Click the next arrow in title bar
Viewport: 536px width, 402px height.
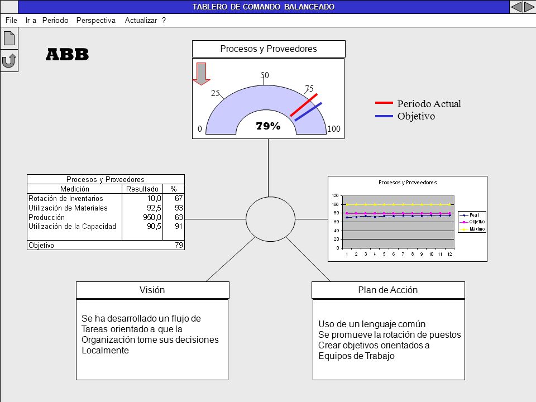click(529, 7)
